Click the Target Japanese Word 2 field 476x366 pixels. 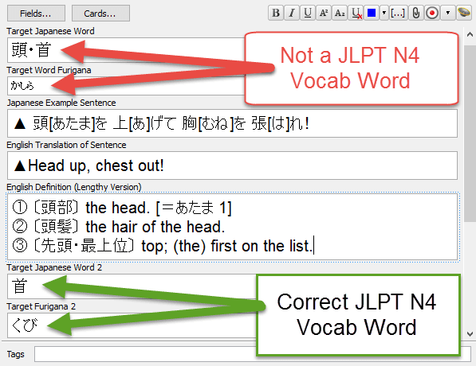coord(132,286)
